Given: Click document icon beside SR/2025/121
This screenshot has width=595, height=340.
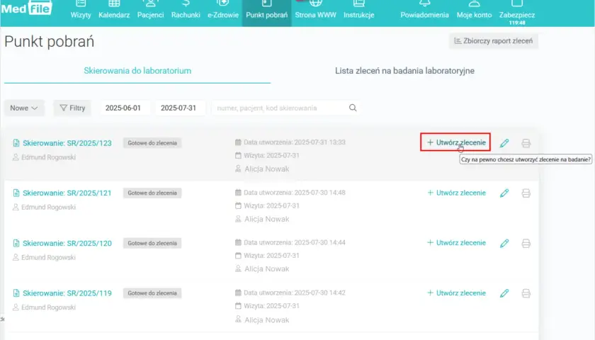Looking at the screenshot, I should coord(16,193).
